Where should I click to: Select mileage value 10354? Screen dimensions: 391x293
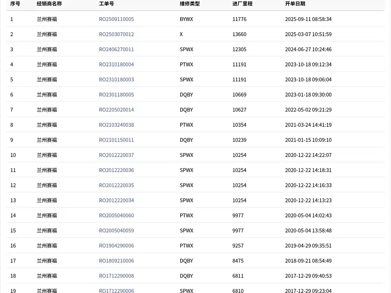point(239,125)
